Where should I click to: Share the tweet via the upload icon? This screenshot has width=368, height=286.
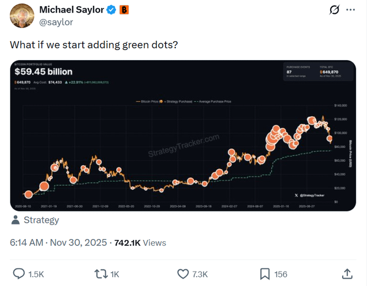[347, 274]
